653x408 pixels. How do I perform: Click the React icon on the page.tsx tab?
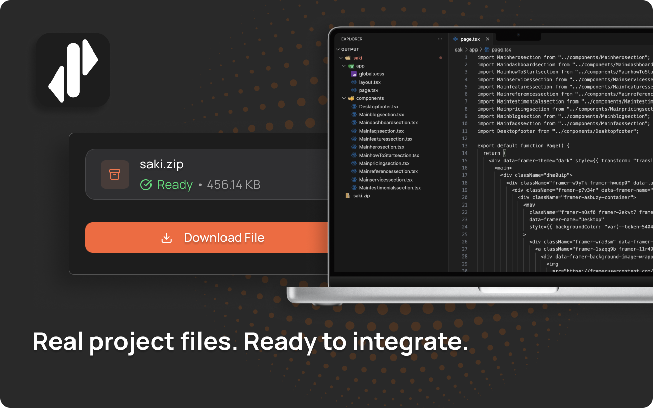click(x=455, y=39)
